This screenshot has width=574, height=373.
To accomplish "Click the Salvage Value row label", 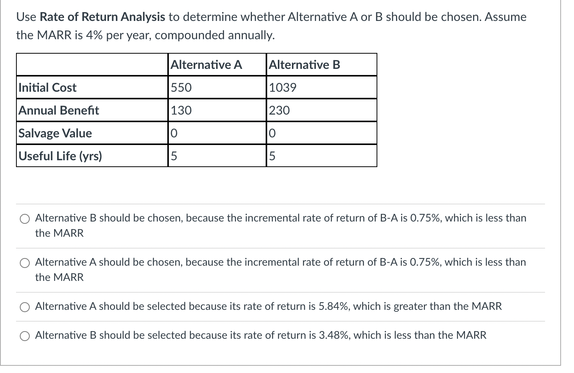I will point(55,133).
